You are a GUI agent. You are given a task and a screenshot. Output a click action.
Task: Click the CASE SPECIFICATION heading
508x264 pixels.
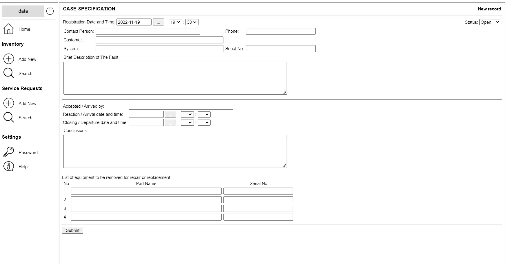89,9
